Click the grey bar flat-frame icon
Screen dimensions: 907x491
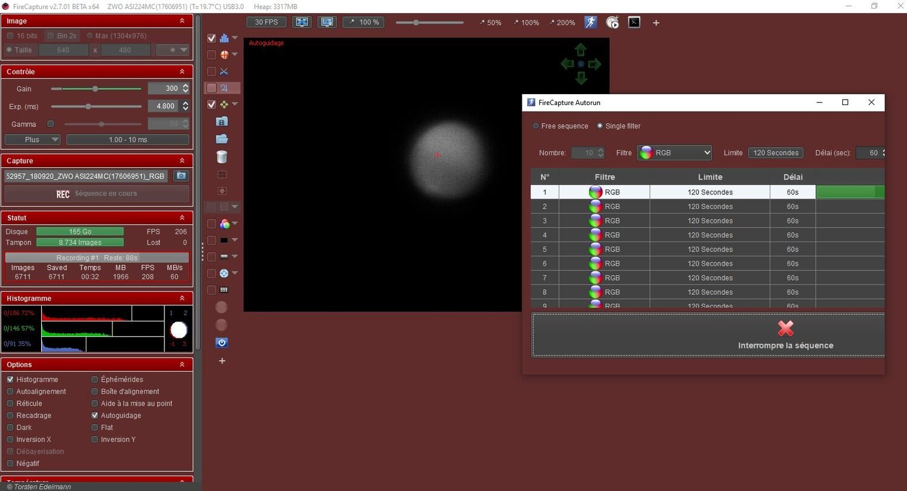224,257
